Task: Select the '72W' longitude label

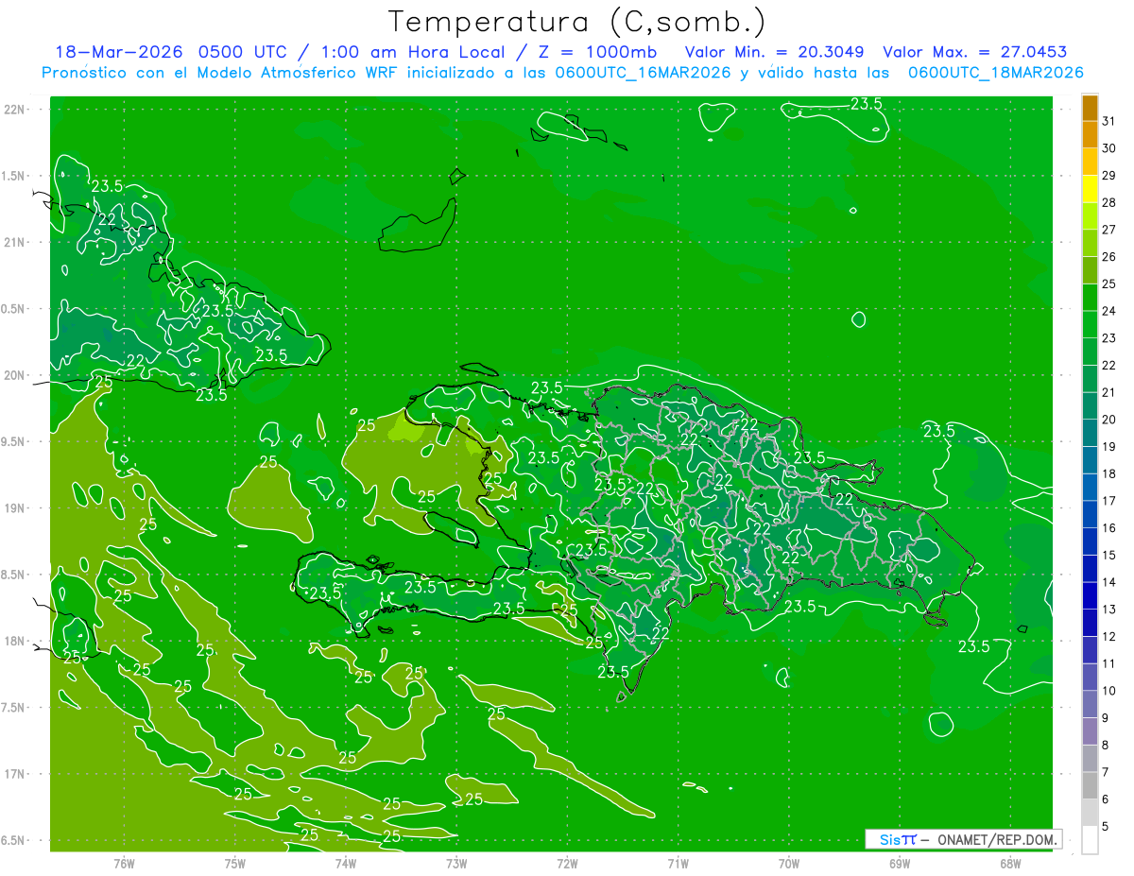Action: click(x=567, y=864)
